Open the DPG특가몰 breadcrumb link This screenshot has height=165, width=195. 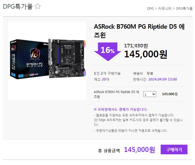[x=184, y=9]
